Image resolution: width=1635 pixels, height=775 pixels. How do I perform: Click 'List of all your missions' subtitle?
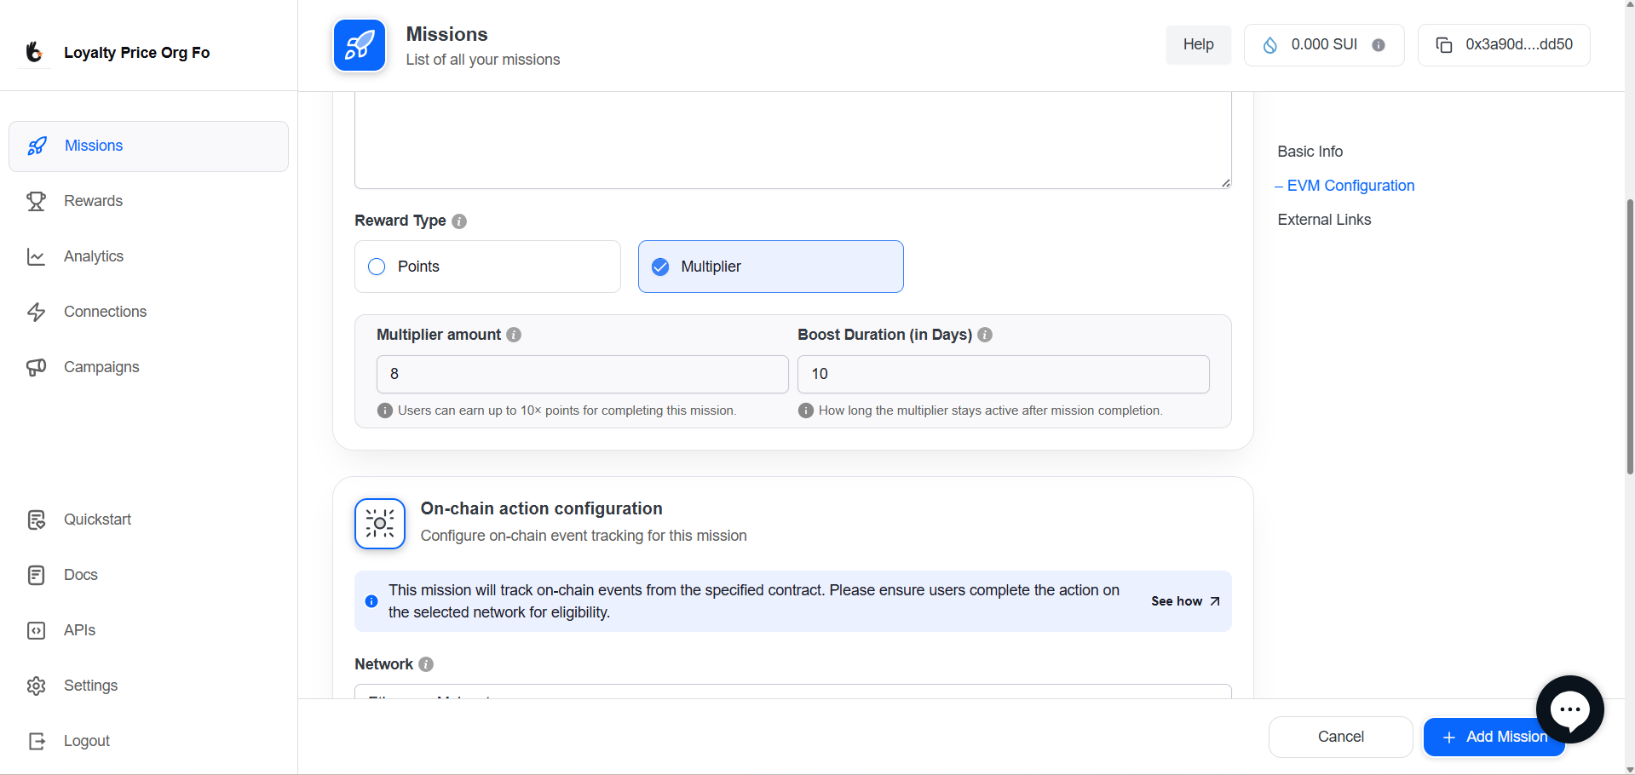tap(483, 60)
